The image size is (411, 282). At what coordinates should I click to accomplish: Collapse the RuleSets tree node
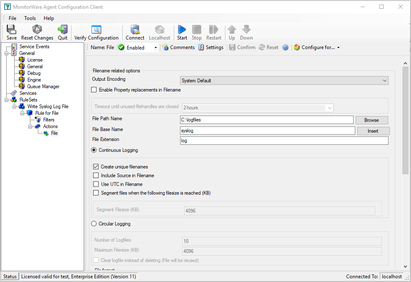point(6,100)
